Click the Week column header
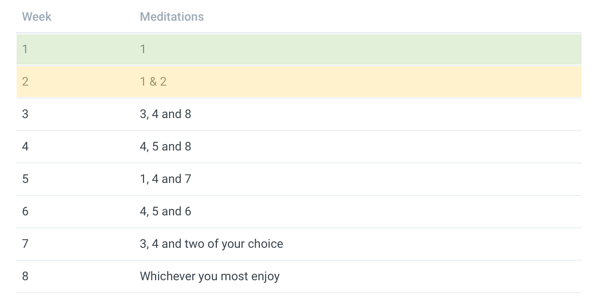599x307 pixels. pyautogui.click(x=37, y=17)
